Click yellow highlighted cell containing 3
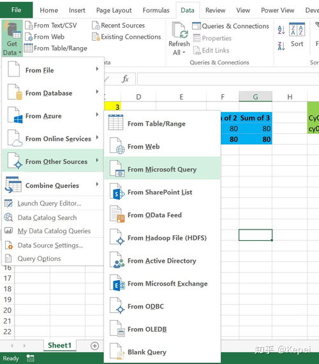This screenshot has height=364, width=319. pyautogui.click(x=113, y=107)
